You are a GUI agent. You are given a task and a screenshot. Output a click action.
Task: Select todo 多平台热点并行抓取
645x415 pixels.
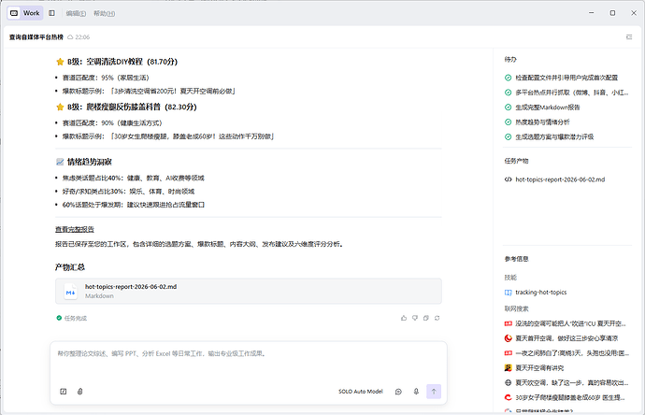click(x=566, y=93)
